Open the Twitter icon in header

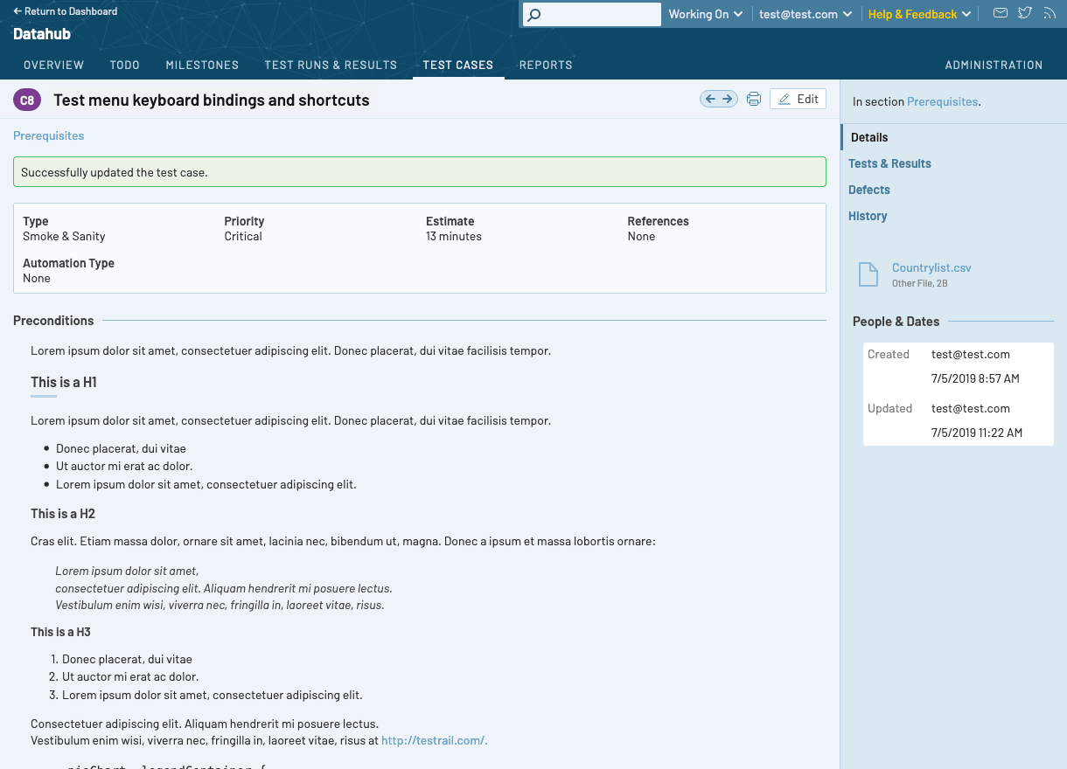[1025, 13]
